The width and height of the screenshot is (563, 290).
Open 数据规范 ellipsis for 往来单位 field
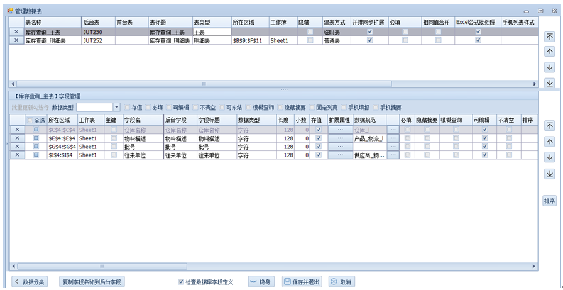pyautogui.click(x=393, y=155)
